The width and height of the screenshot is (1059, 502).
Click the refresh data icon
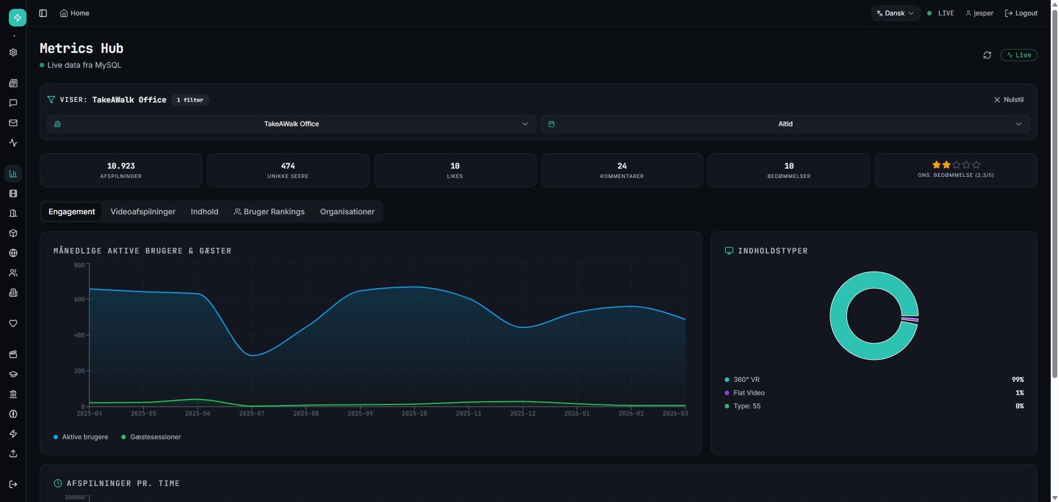[987, 55]
